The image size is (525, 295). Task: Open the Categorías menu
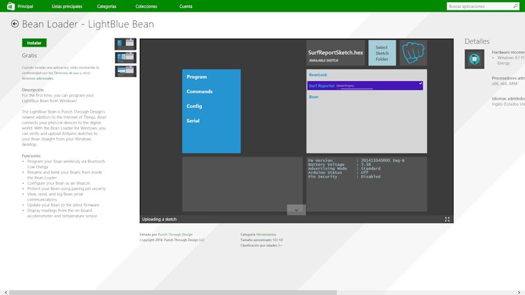pos(106,7)
